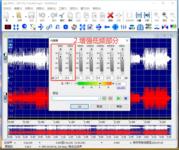Open the 选项(S) menu
This screenshot has width=179, height=150.
pyautogui.click(x=74, y=8)
